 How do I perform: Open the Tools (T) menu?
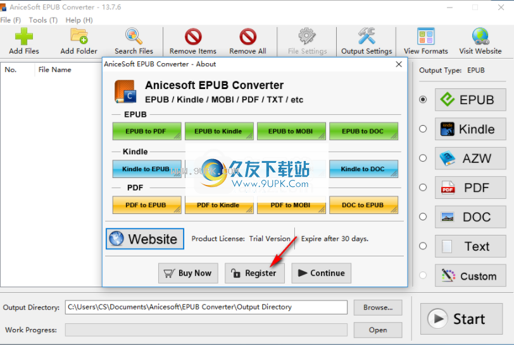click(43, 20)
